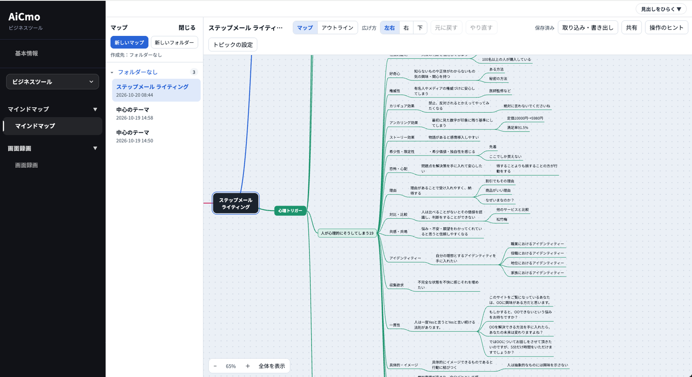Click the アンカリング効果 topic
The height and width of the screenshot is (377, 692).
click(404, 123)
